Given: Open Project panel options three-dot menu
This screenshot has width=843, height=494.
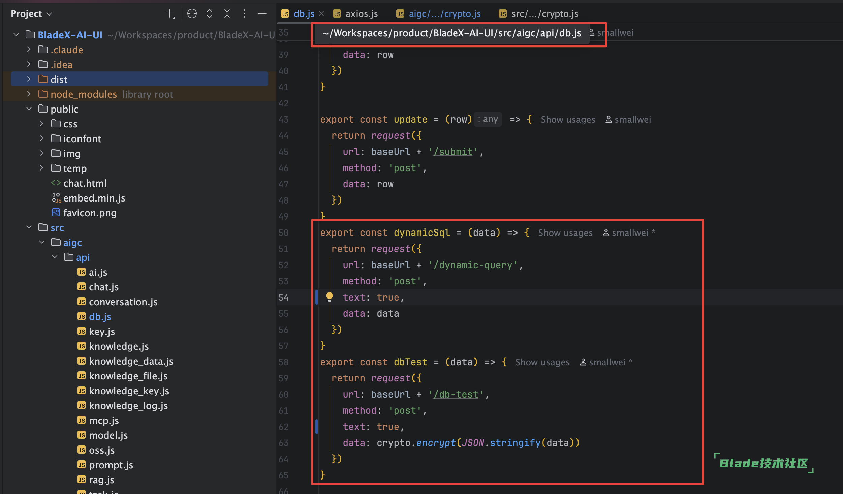Looking at the screenshot, I should pos(245,14).
